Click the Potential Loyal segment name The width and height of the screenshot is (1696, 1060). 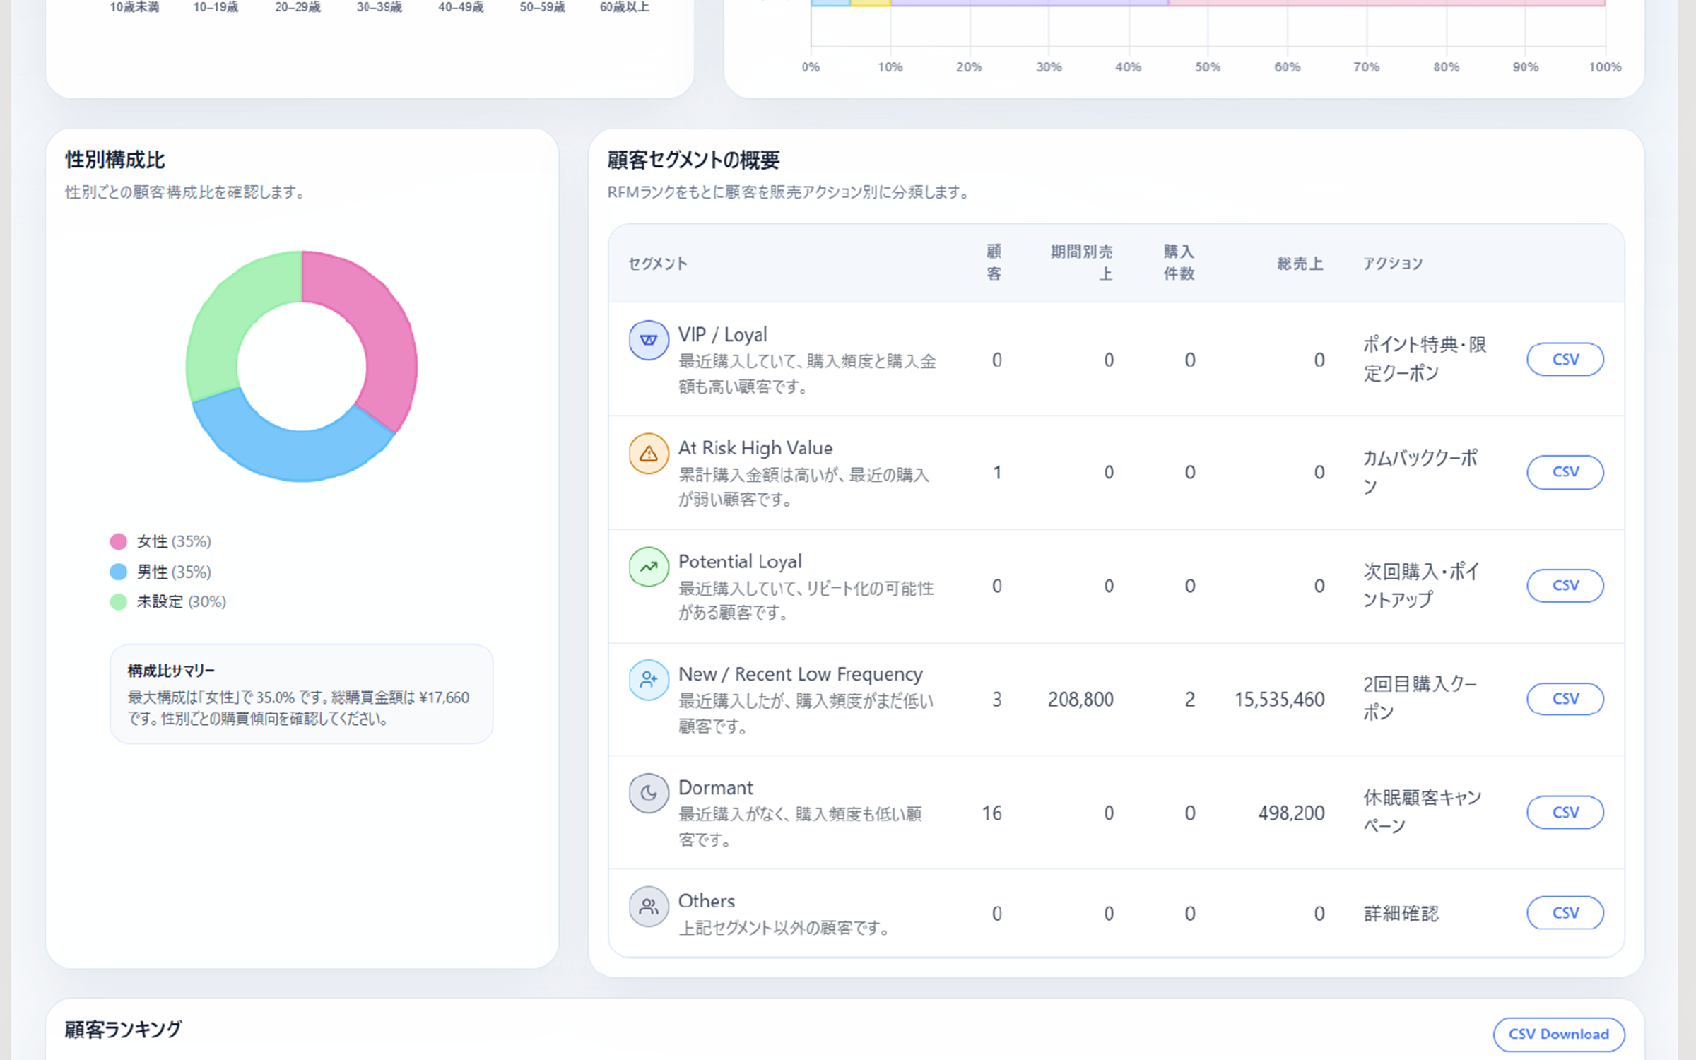click(740, 562)
